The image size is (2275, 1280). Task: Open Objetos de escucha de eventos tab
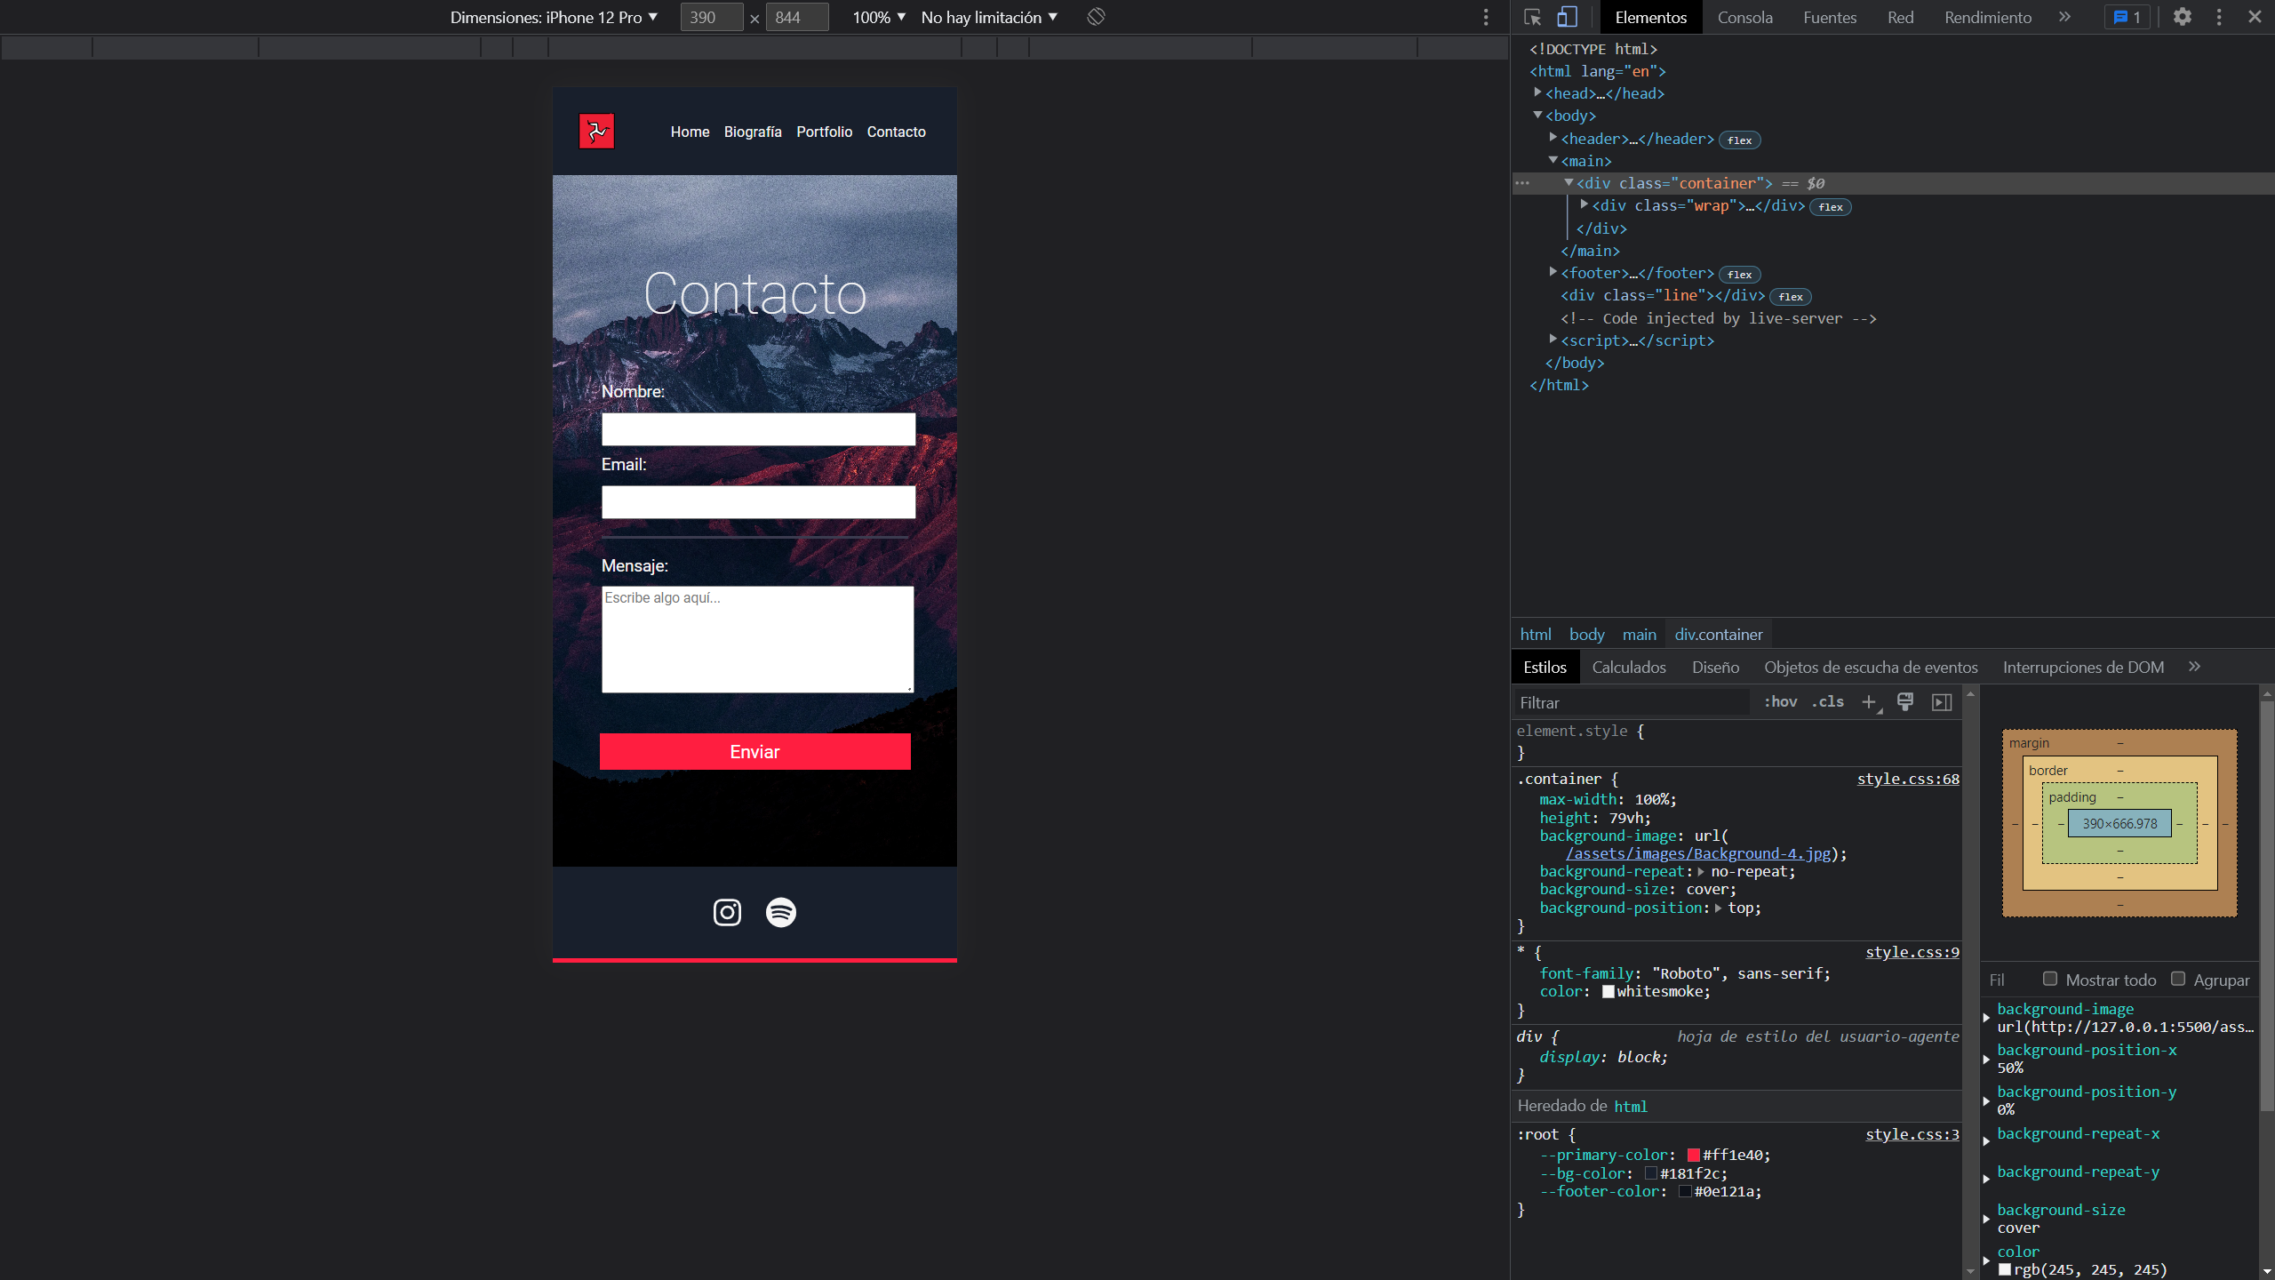point(1871,667)
